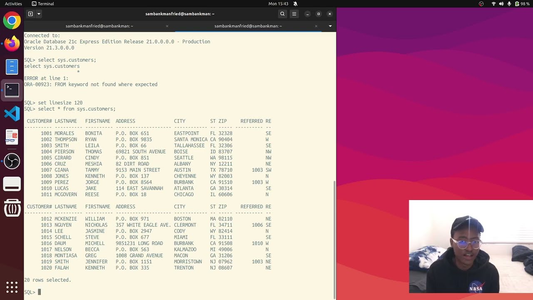The height and width of the screenshot is (300, 533).
Task: Click the text 'MONTIASA'
Action: point(66,255)
